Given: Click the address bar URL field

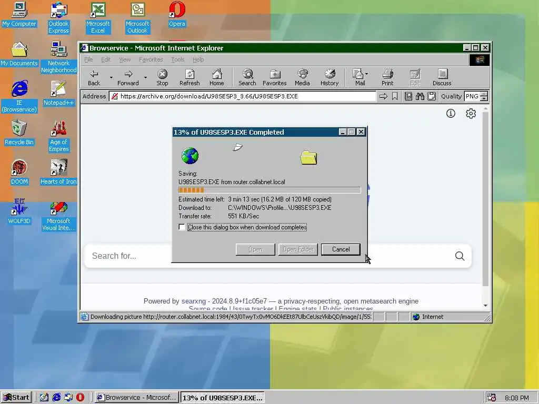Looking at the screenshot, I should (242, 96).
